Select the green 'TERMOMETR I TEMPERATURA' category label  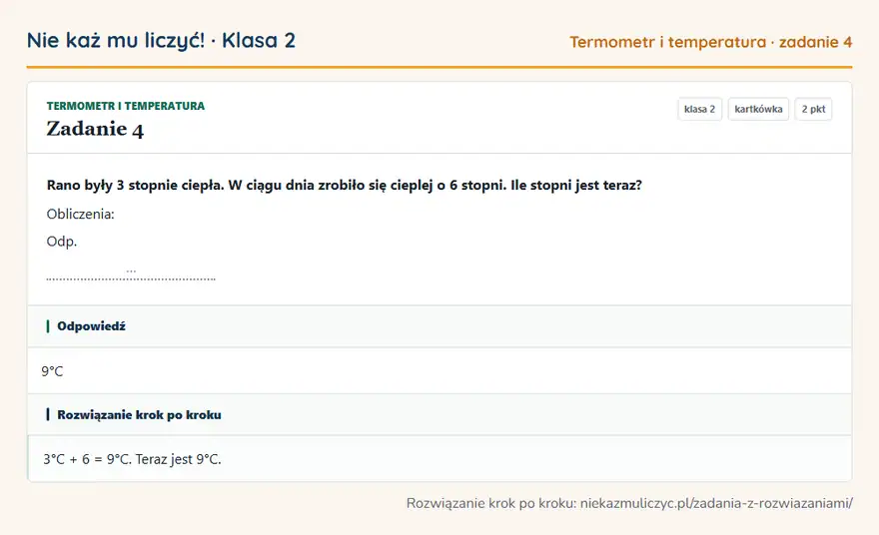126,106
